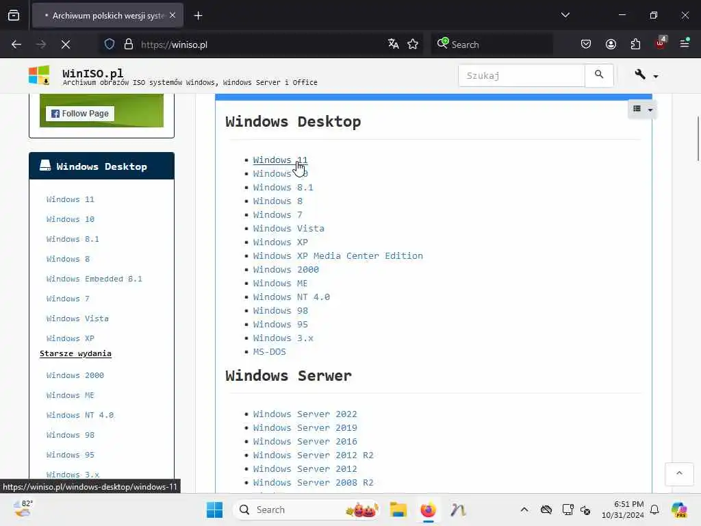The width and height of the screenshot is (701, 526).
Task: Click the page vertical scrollbar
Action: tap(698, 138)
